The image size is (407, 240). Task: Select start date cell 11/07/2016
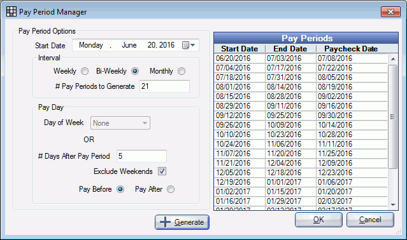(239, 154)
